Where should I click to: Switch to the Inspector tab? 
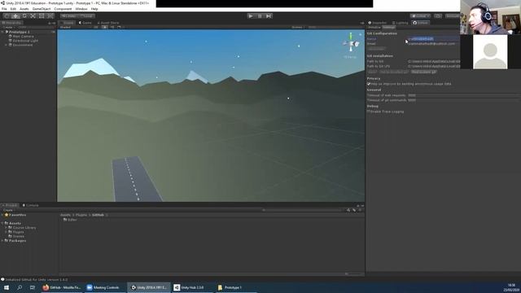click(x=378, y=23)
